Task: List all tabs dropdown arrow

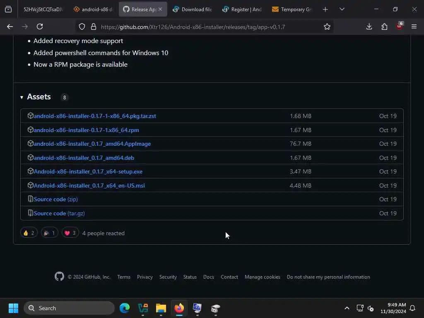Action: tap(342, 9)
